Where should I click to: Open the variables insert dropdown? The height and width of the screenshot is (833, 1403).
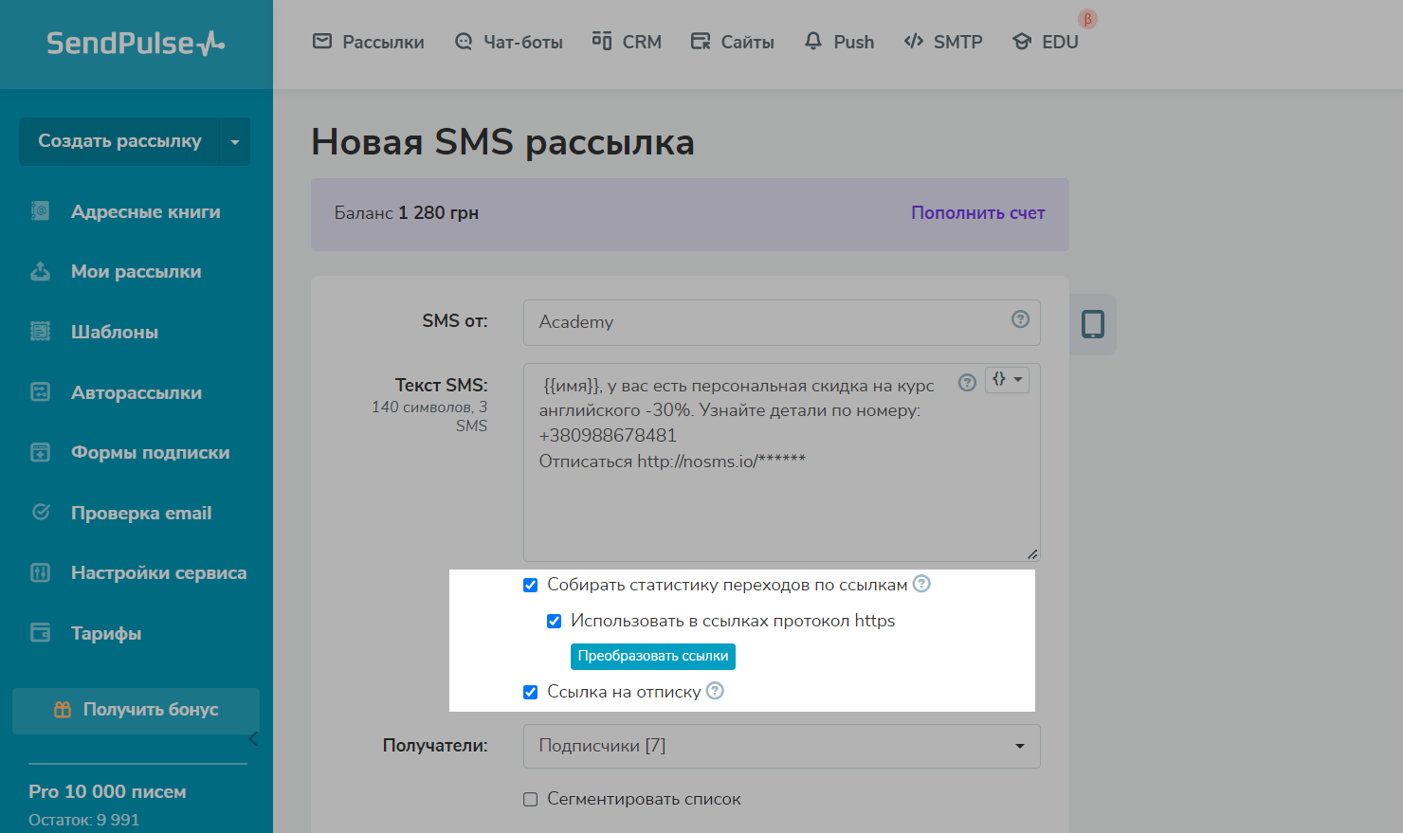click(1007, 380)
